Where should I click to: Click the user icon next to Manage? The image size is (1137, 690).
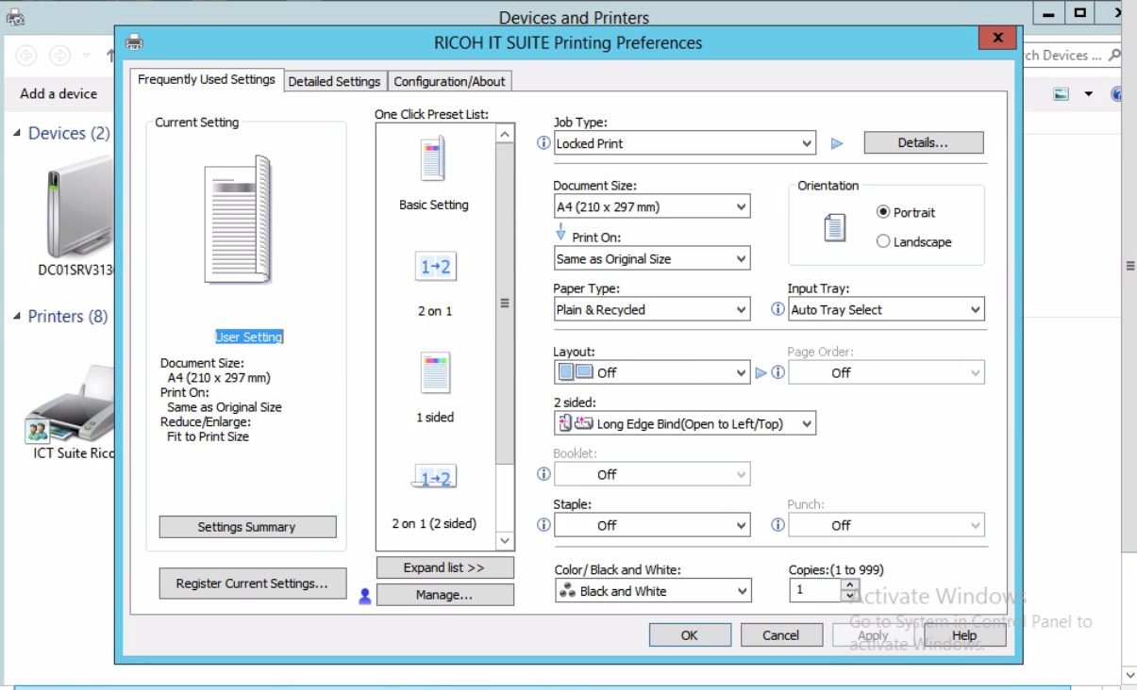coord(365,596)
